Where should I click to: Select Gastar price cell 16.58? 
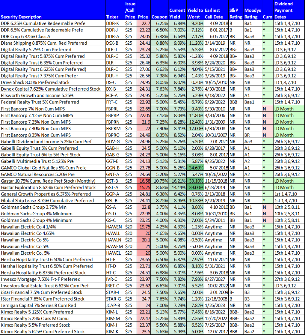[x=144, y=181]
